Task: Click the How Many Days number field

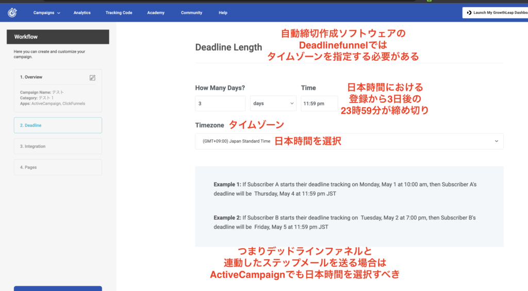Action: (x=220, y=104)
